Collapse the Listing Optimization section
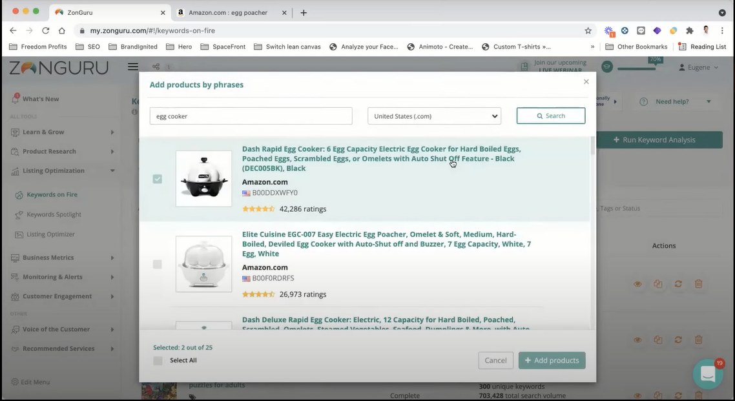Screen dimensions: 735x401 point(63,170)
